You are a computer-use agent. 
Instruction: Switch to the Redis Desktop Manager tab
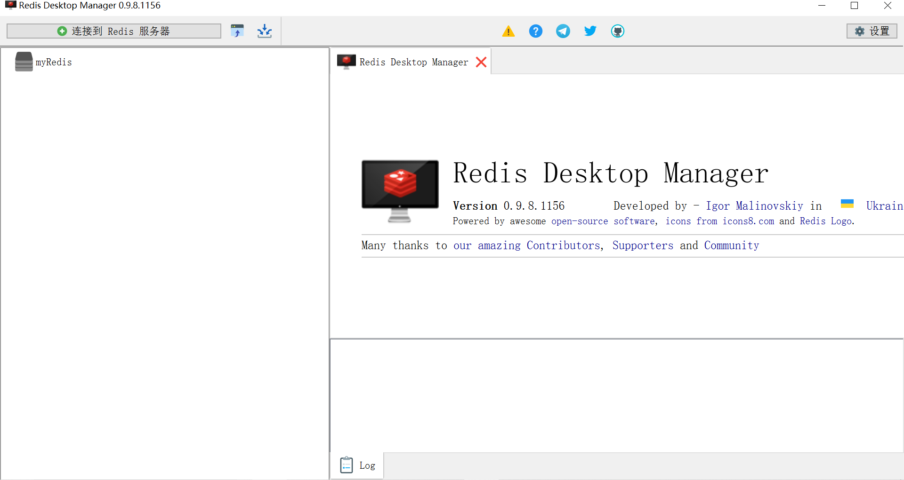click(411, 62)
